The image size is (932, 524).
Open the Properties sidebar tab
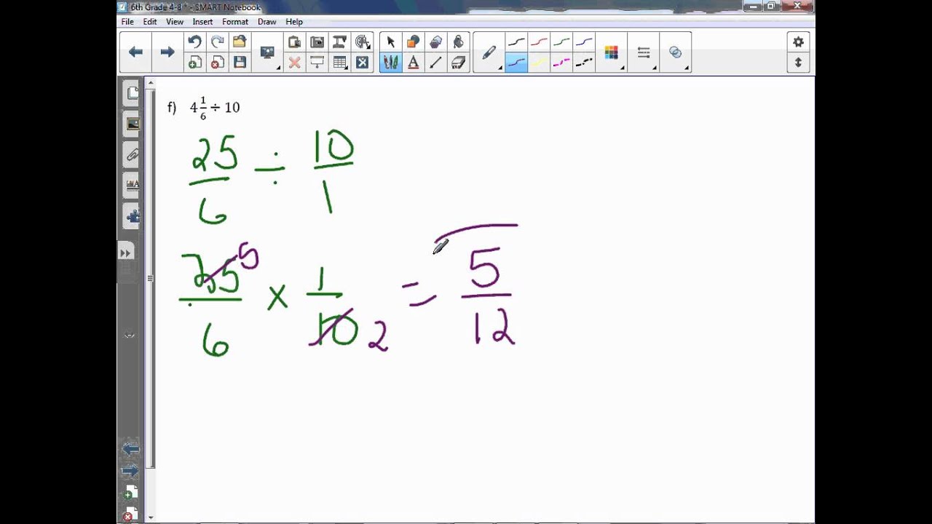[132, 185]
